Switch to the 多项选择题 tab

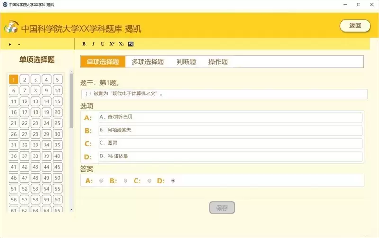148,62
